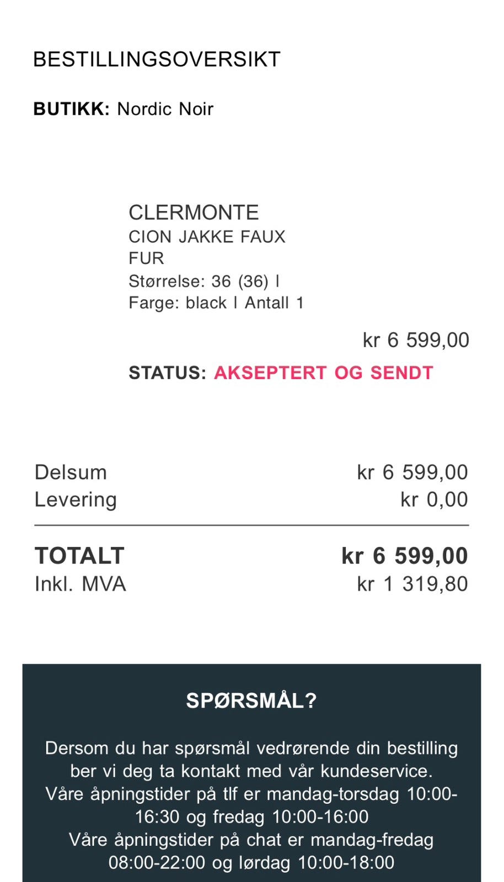Screen dimensions: 504x882
Task: Click the bold total kr 6 599,00
Action: point(405,556)
